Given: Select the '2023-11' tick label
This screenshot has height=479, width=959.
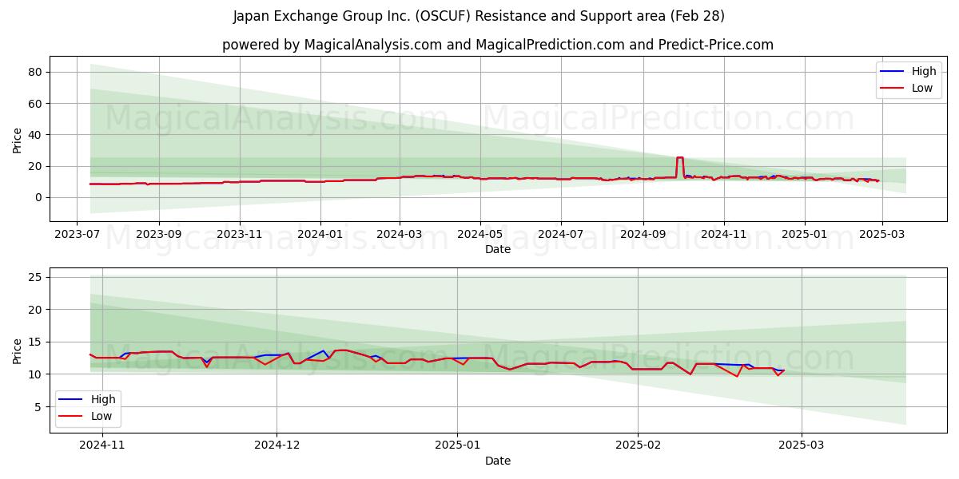Looking at the screenshot, I should coord(240,235).
